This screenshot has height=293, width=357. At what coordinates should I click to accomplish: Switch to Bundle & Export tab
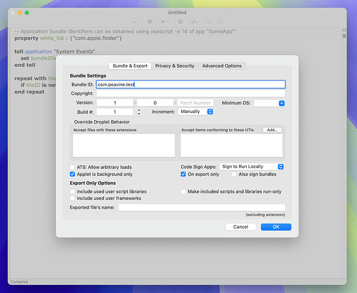click(x=130, y=66)
